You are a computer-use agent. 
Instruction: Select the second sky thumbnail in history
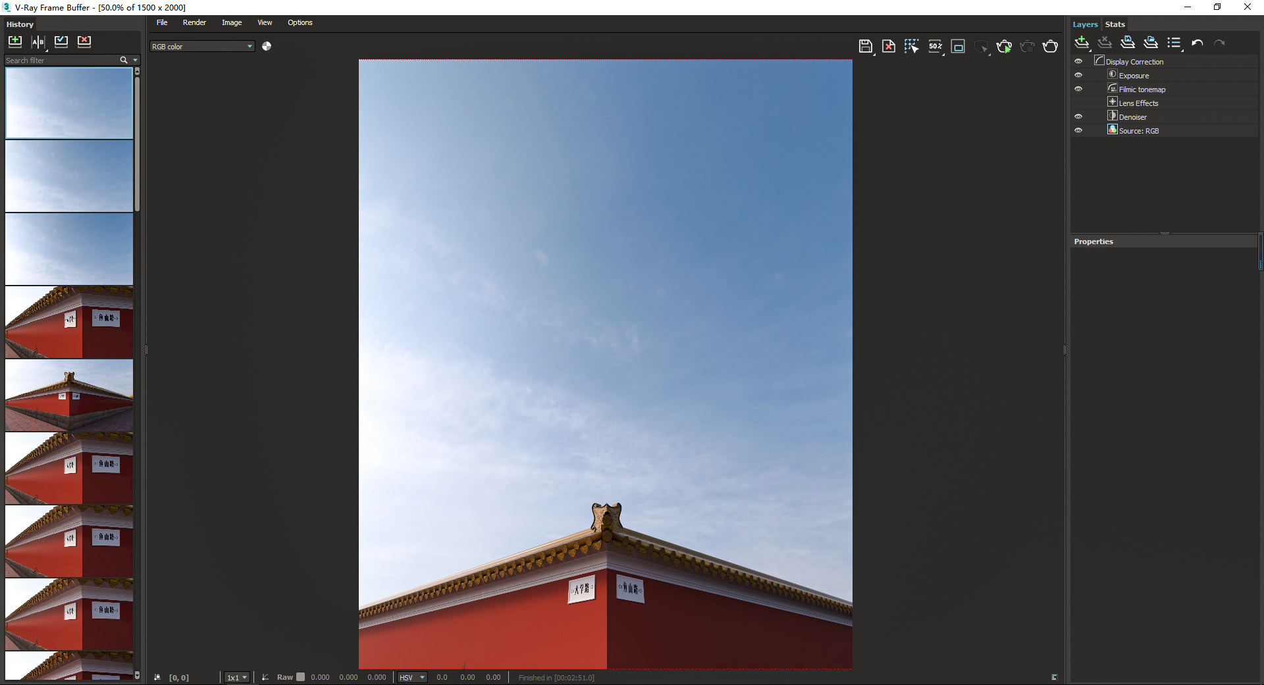pos(69,176)
